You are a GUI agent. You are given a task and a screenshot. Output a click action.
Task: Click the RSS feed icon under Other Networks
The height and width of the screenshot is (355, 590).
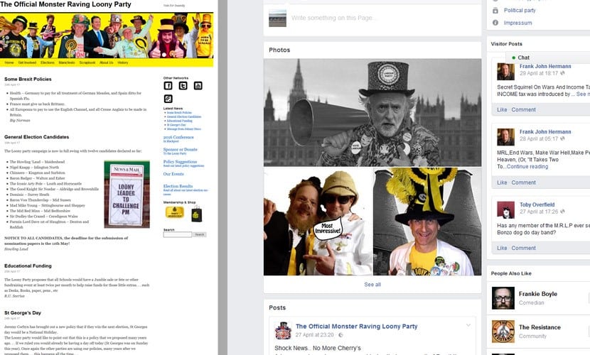click(168, 99)
